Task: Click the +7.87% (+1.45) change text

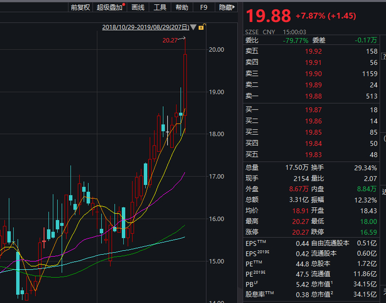Action: [x=326, y=16]
